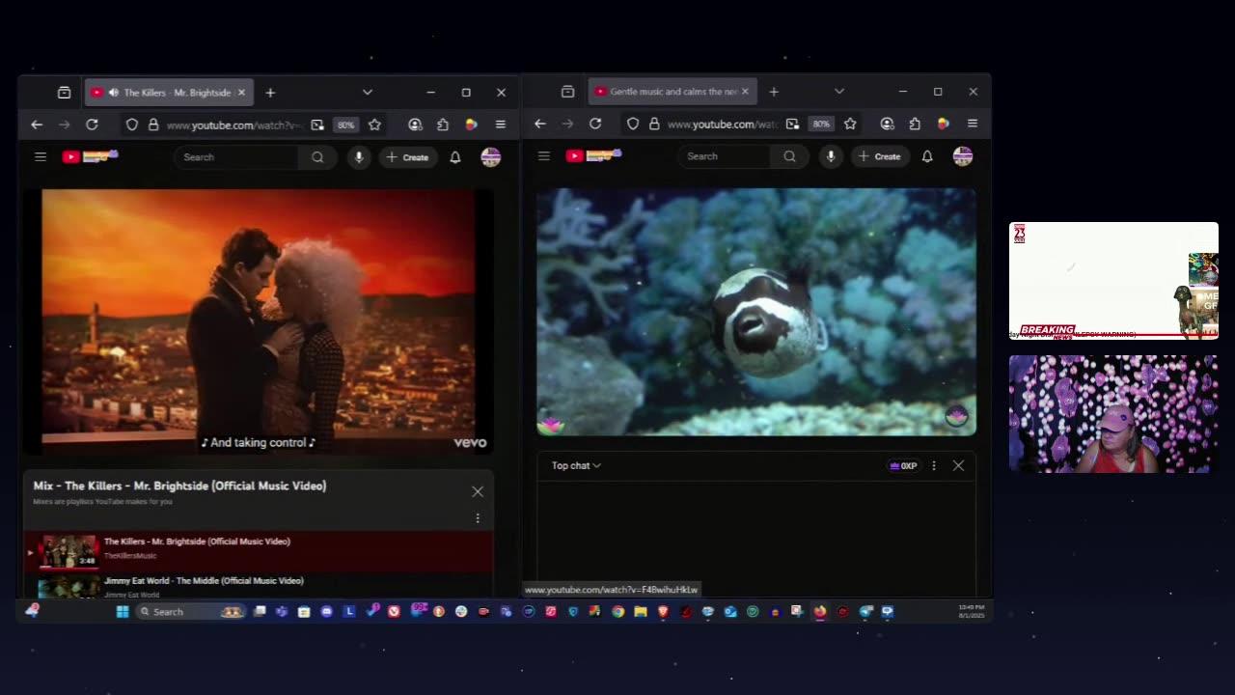The height and width of the screenshot is (695, 1235).
Task: Open the mix playlist more options menu
Action: point(478,518)
